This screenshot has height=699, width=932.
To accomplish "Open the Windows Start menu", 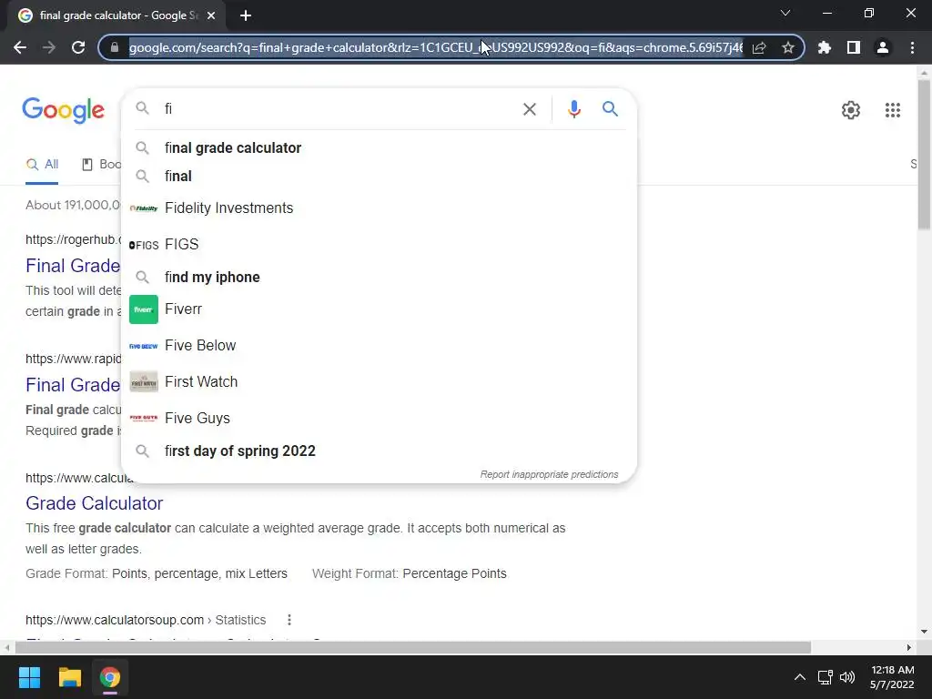I will (x=29, y=677).
